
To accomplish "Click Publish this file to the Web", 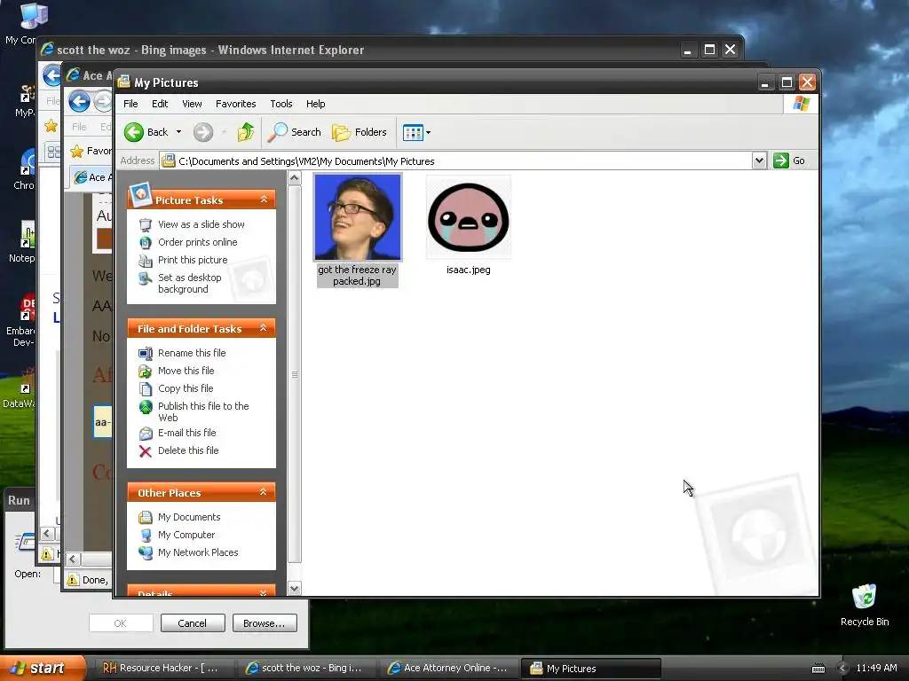I will point(203,411).
